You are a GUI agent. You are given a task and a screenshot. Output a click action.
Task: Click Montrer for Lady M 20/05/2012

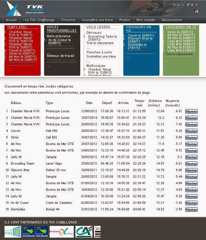(192, 177)
